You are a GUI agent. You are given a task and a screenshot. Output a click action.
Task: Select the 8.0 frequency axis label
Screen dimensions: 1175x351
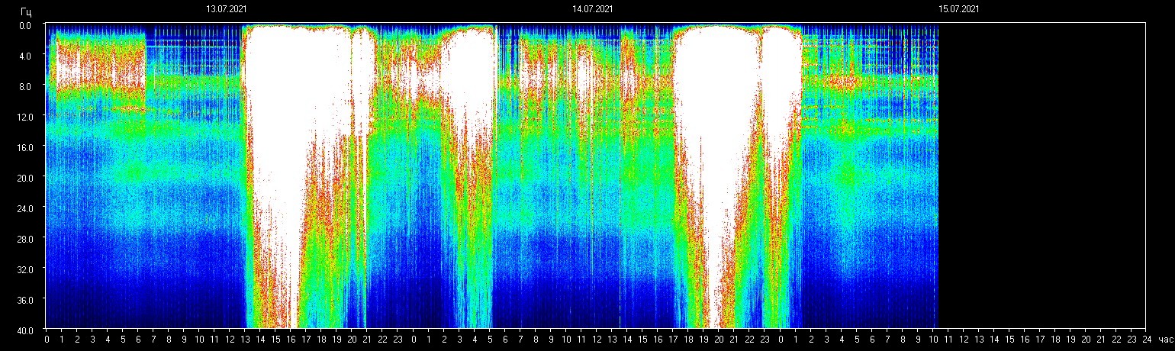point(27,86)
